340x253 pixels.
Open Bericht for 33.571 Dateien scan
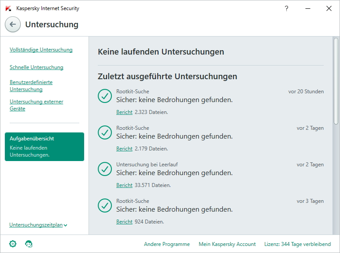click(124, 185)
